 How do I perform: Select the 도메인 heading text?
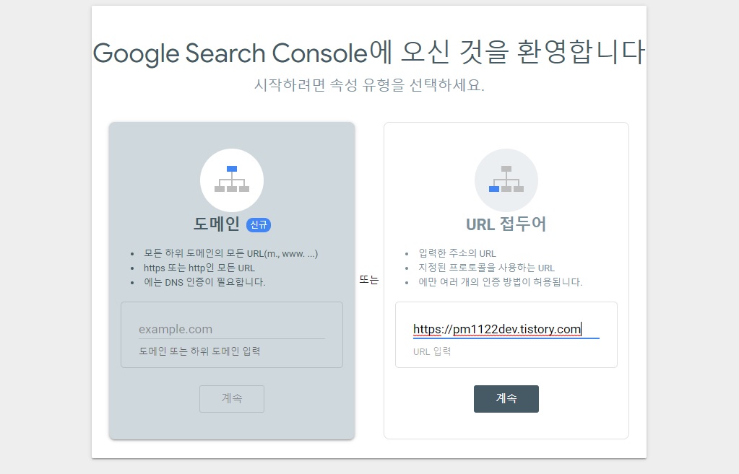[x=217, y=224]
